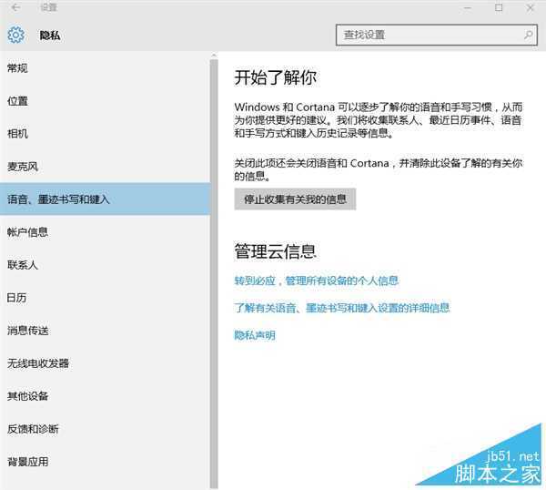The height and width of the screenshot is (490, 546).
Task: Open 帐户信息 privacy settings
Action: click(106, 232)
